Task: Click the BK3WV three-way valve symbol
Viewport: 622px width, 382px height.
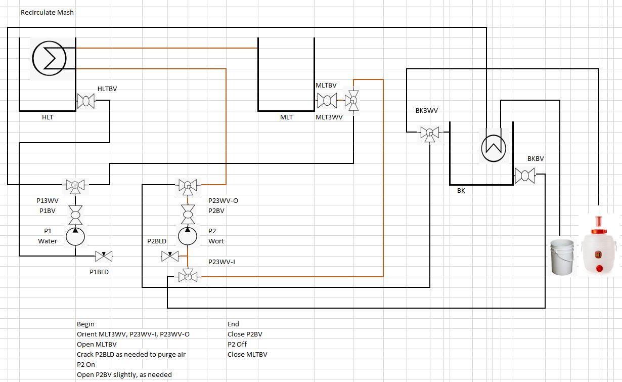Action: point(429,134)
